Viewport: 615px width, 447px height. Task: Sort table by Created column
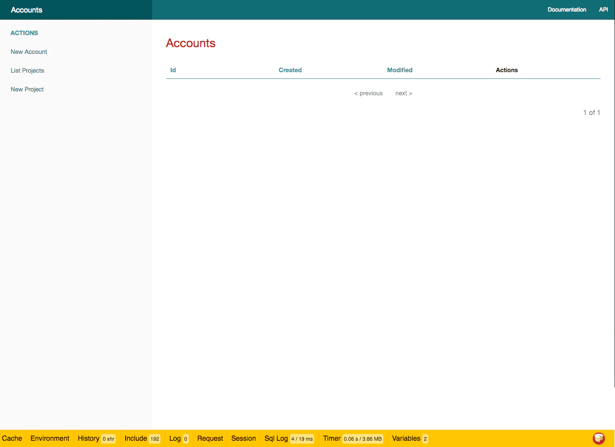coord(290,70)
